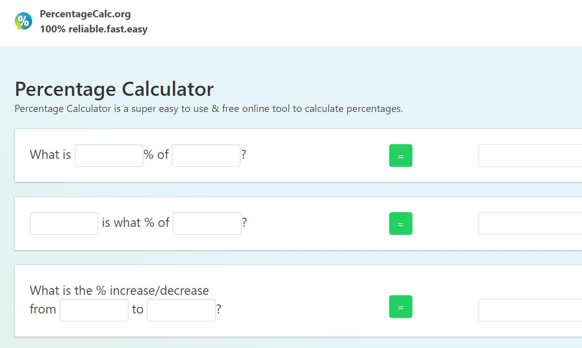Click the question mark after 'What is % of'
582x348 pixels.
[243, 155]
